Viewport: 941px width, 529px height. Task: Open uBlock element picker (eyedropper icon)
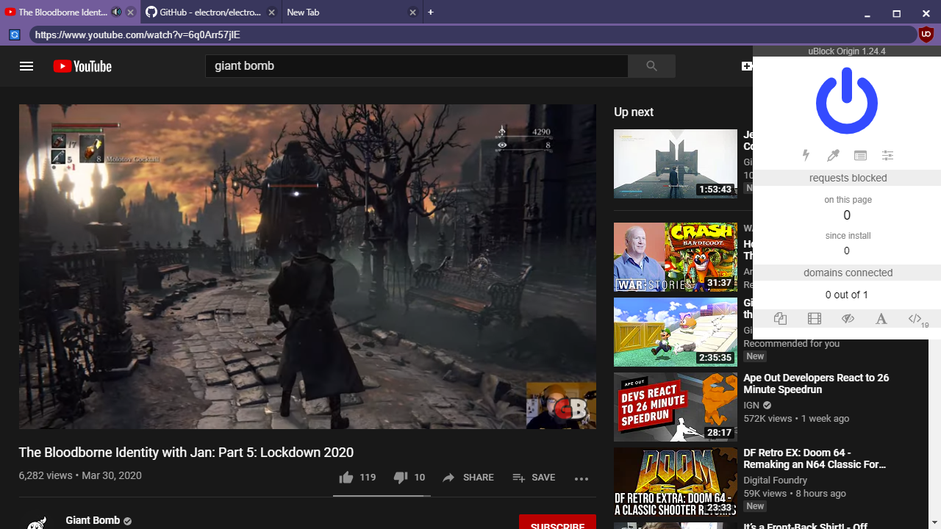point(833,155)
